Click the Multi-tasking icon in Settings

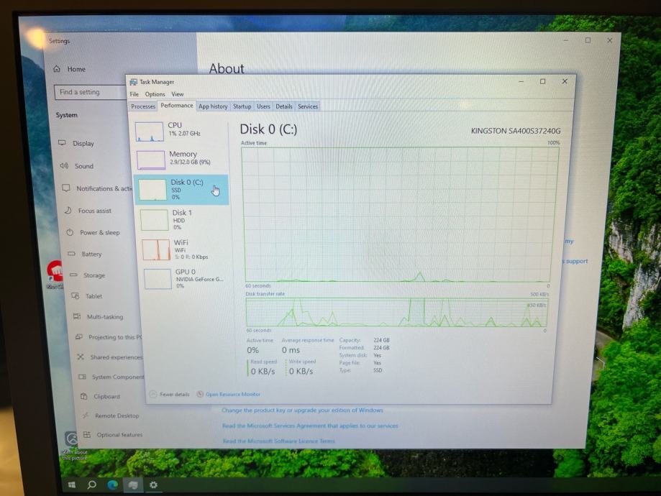(77, 316)
